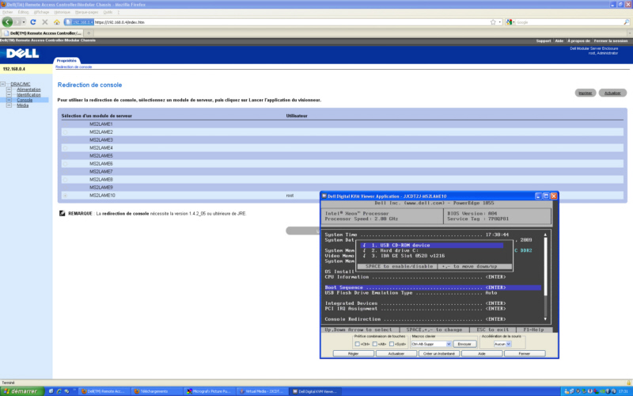Check the Ctrl prefix checkbox
Viewport: 633px width, 396px height.
coord(358,344)
